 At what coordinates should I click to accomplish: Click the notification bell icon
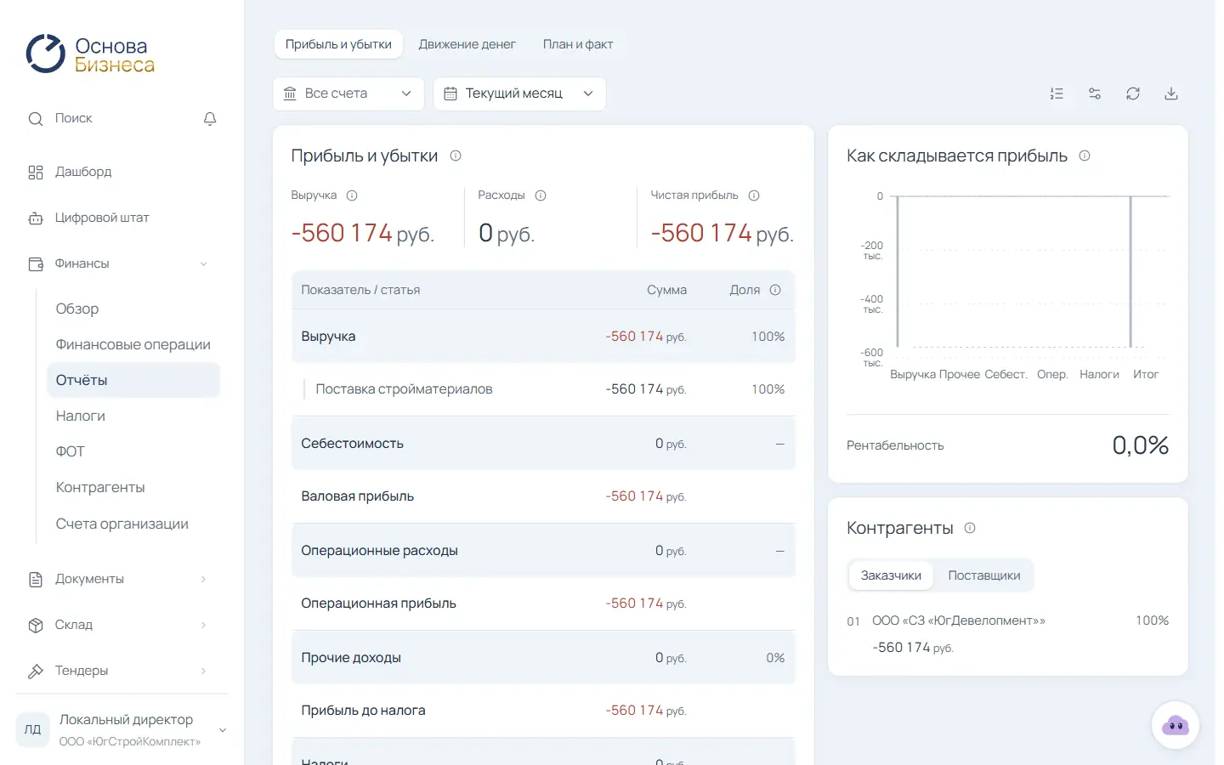click(x=210, y=119)
